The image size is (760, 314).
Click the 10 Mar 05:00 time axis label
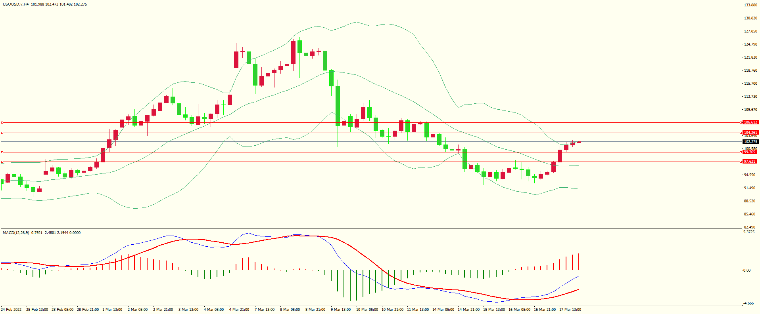click(x=367, y=310)
